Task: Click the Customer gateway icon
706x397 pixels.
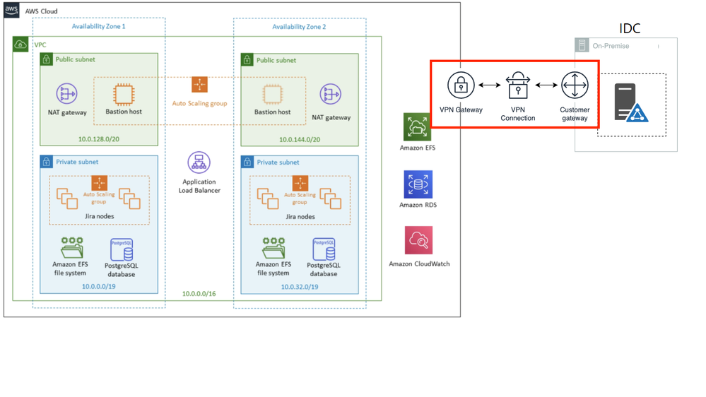Action: pyautogui.click(x=575, y=85)
